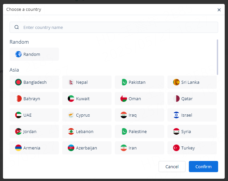
Task: Select the Lebanon flag icon
Action: [71, 131]
